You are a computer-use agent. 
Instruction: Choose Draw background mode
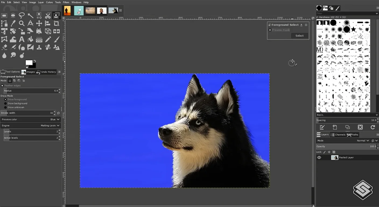coord(5,103)
